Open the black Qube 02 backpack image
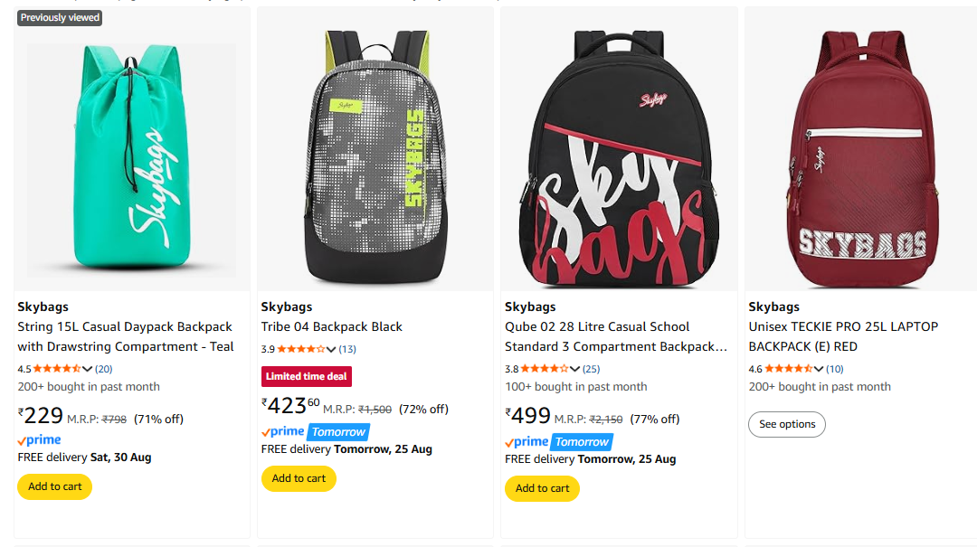This screenshot has width=977, height=547. pos(619,149)
